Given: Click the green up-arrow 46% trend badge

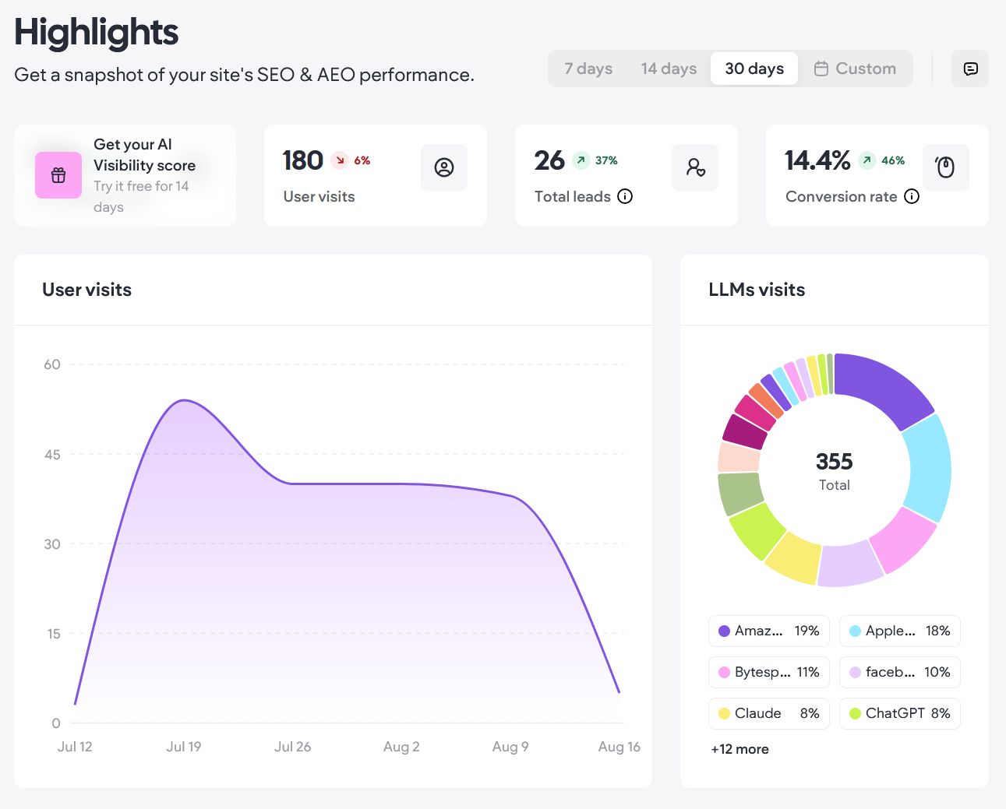Looking at the screenshot, I should pyautogui.click(x=882, y=160).
